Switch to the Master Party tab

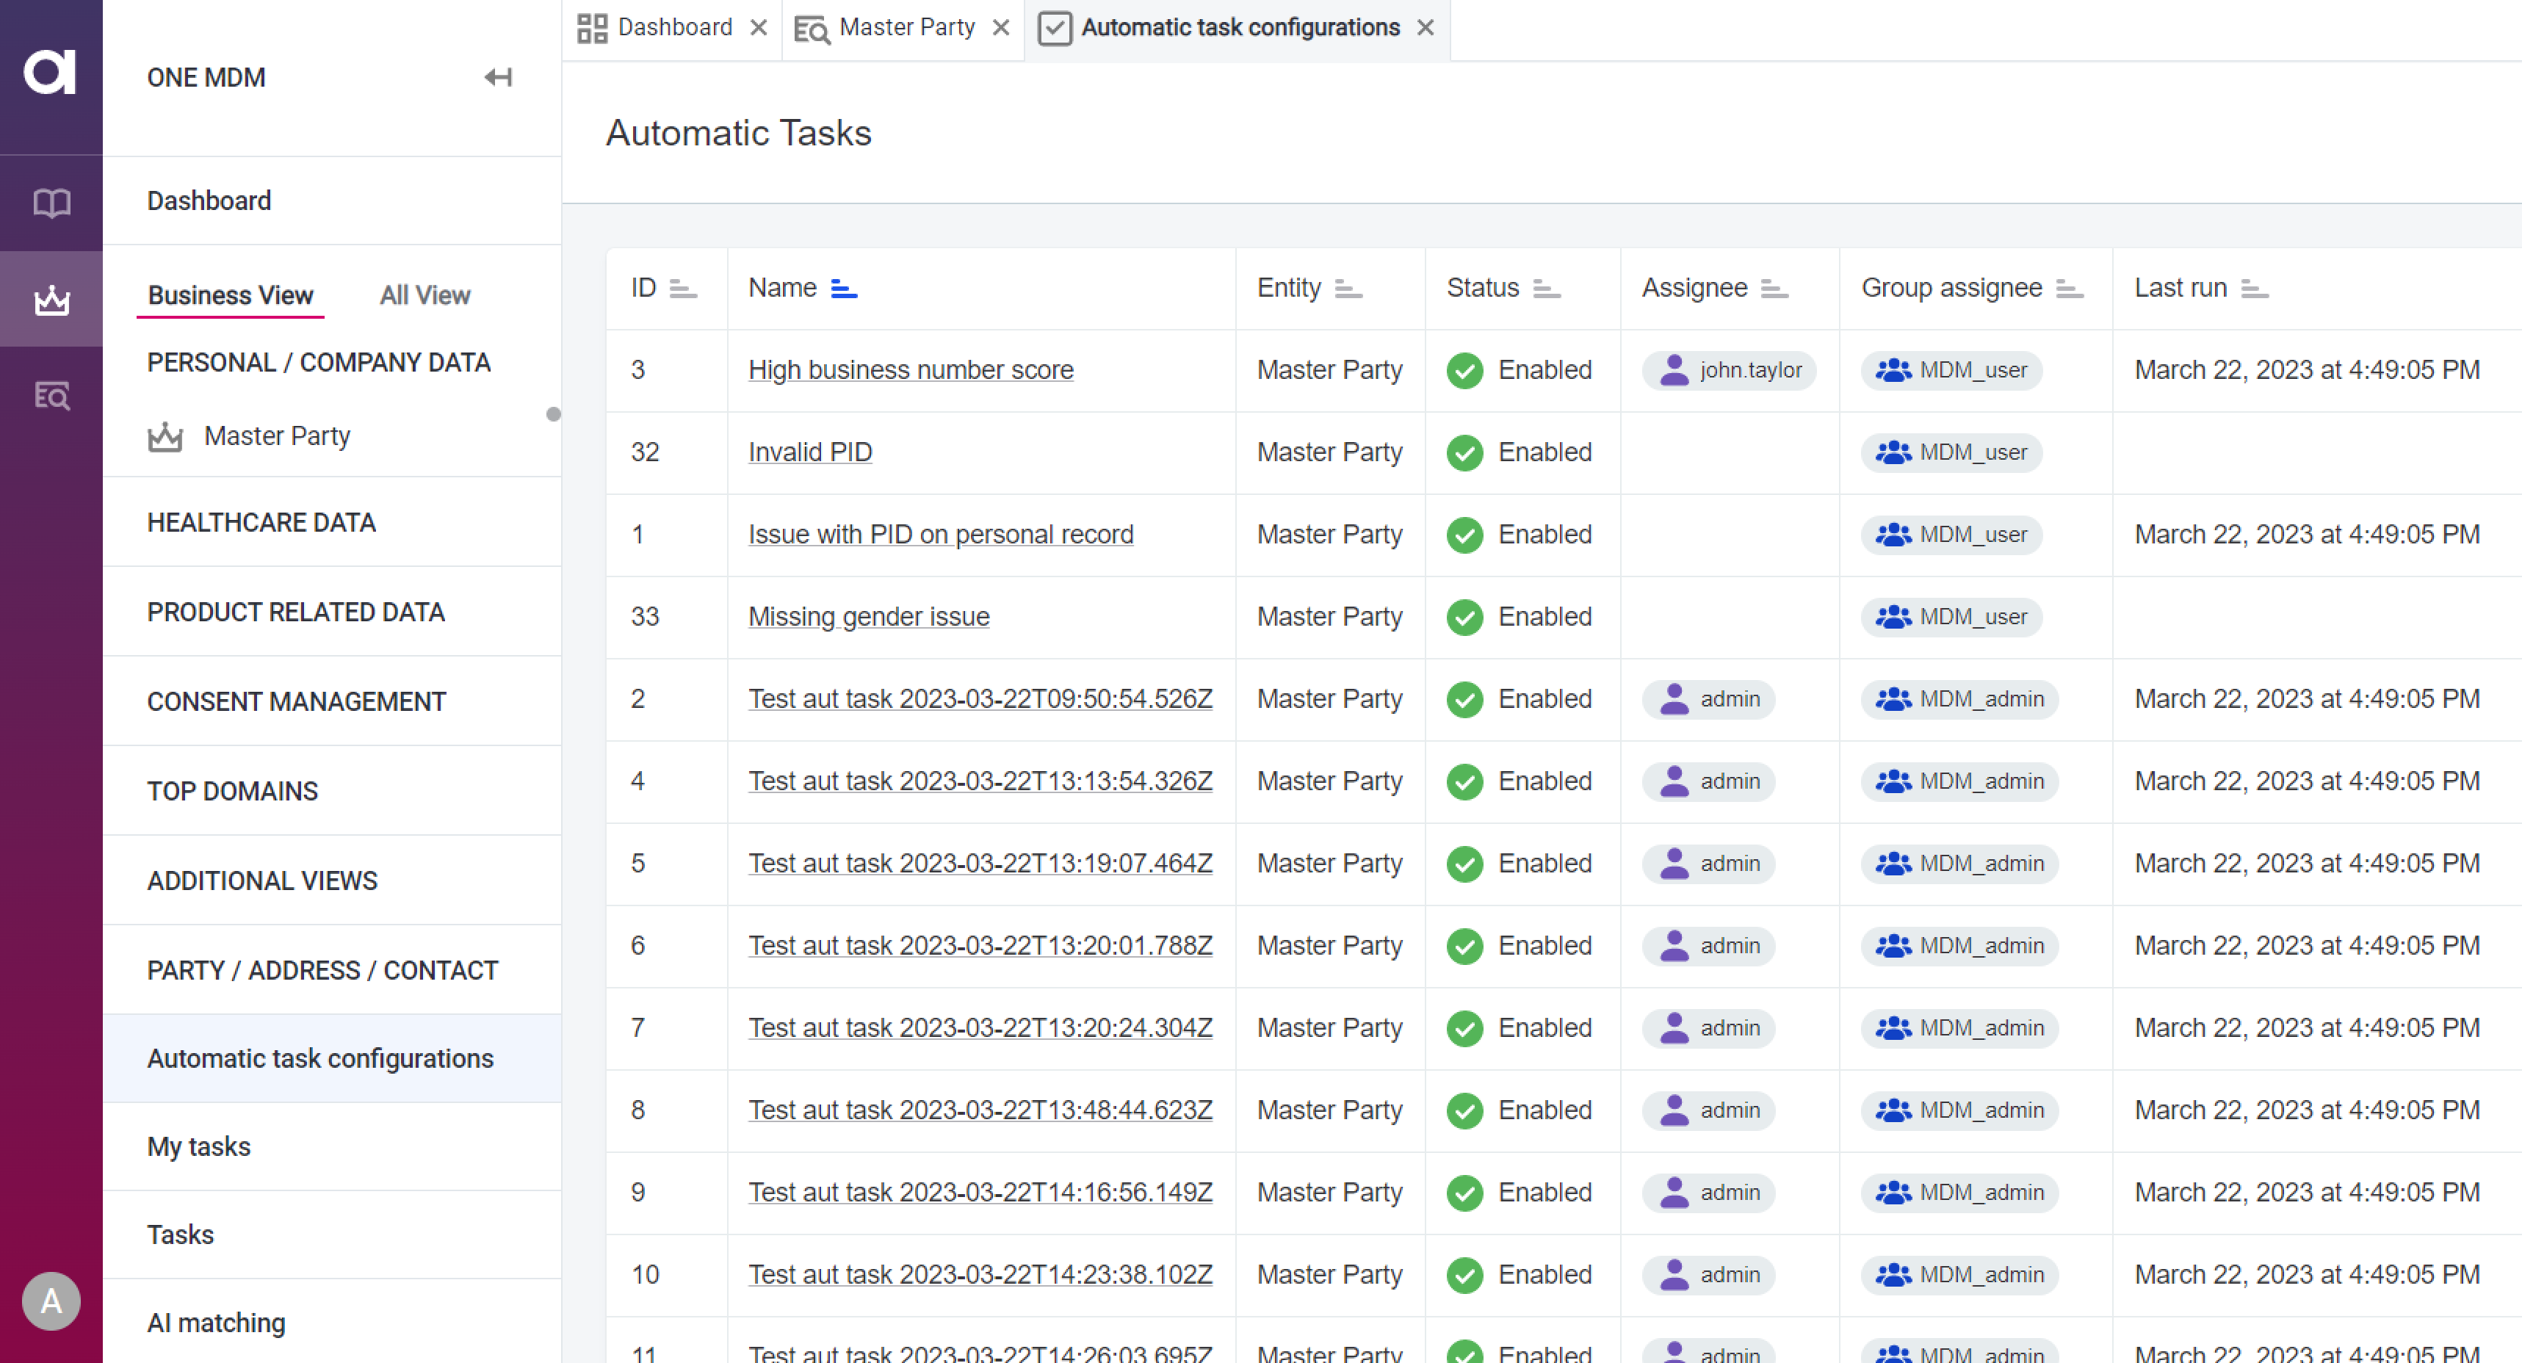click(905, 27)
